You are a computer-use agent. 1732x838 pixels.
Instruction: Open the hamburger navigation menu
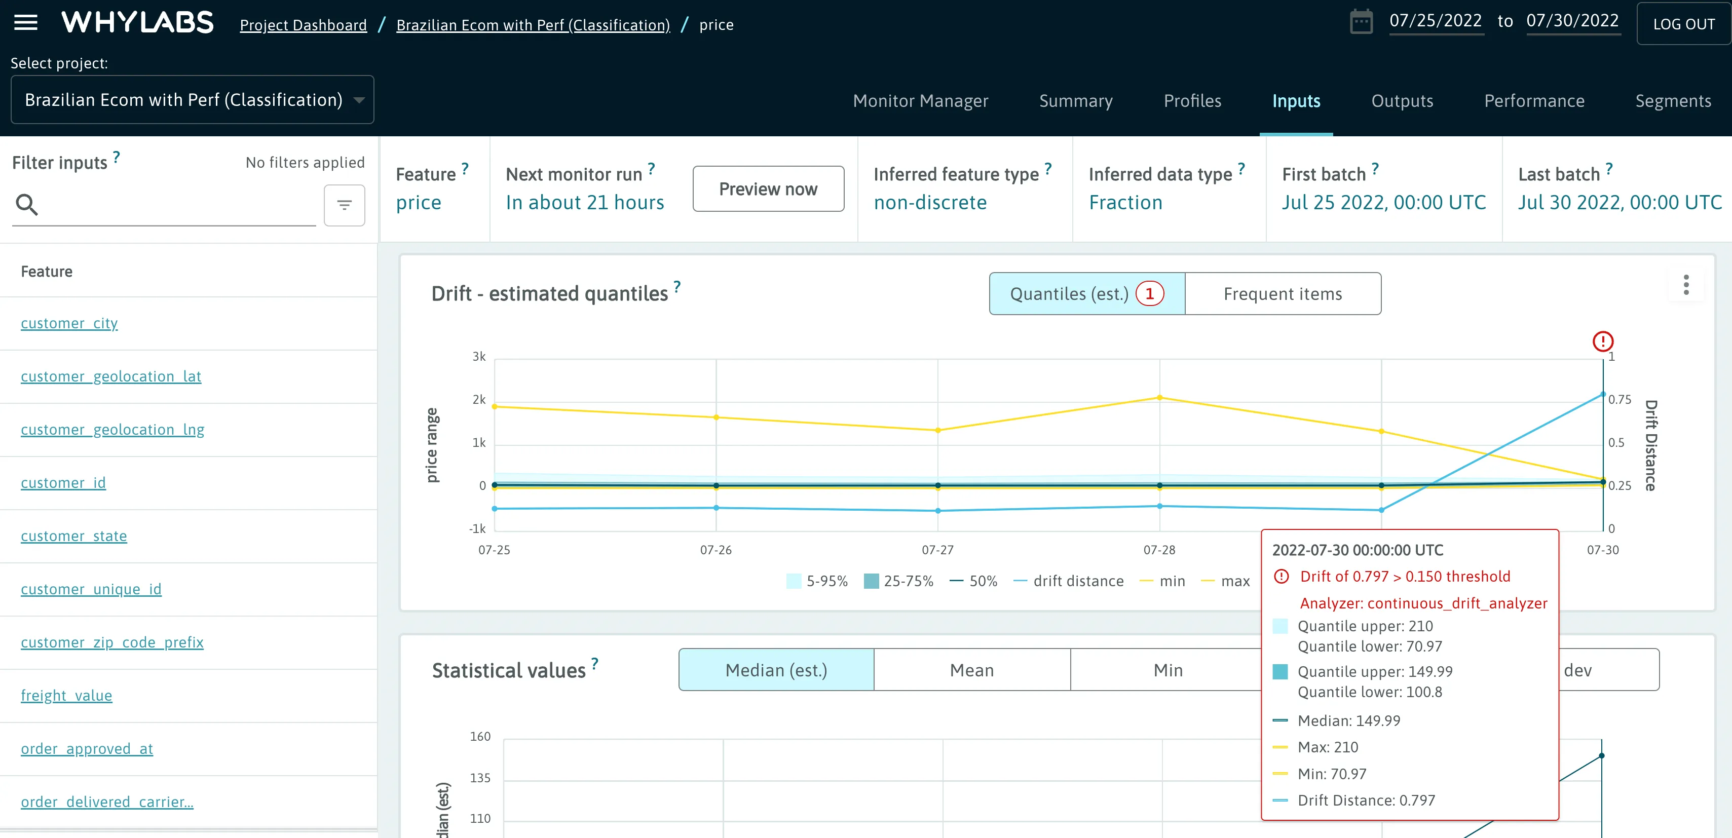[25, 23]
